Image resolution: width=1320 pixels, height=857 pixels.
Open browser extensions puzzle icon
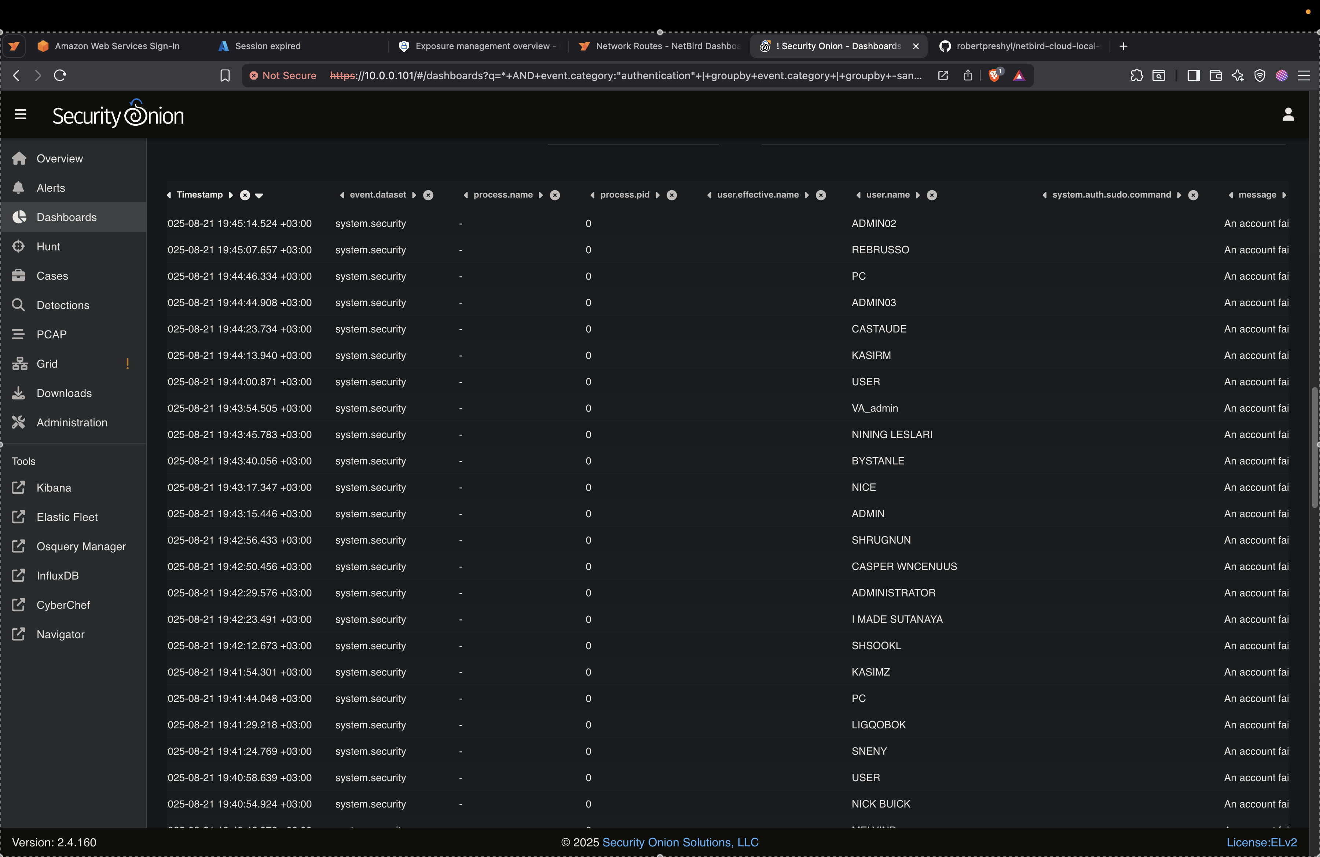[1136, 76]
